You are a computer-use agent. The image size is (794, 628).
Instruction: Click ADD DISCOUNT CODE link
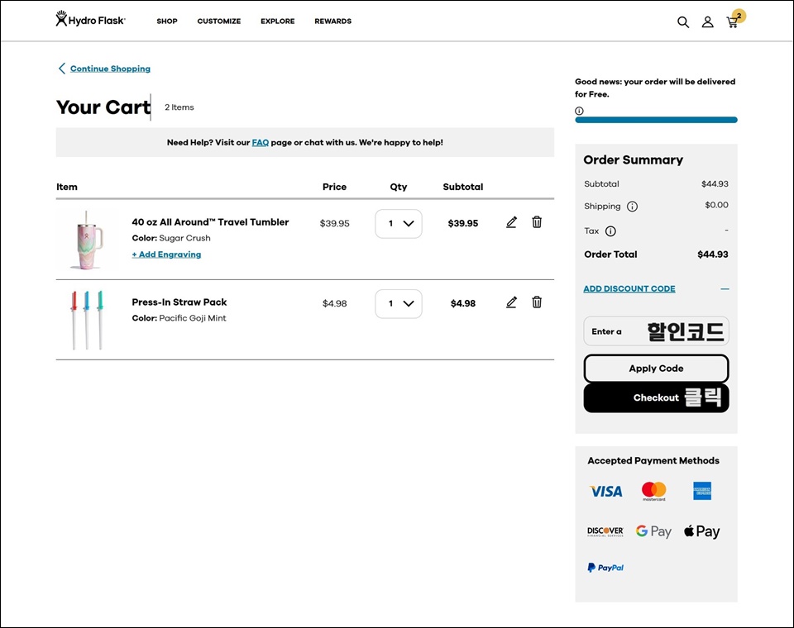tap(629, 289)
